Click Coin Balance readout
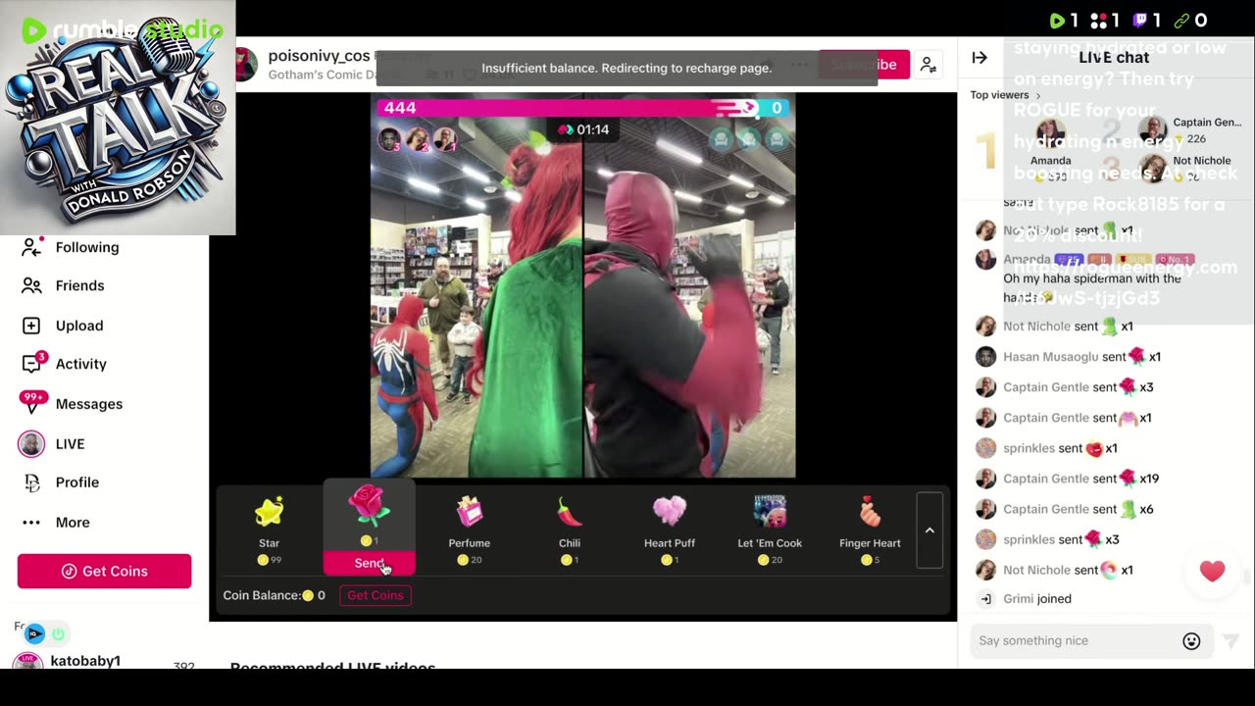 pos(274,595)
